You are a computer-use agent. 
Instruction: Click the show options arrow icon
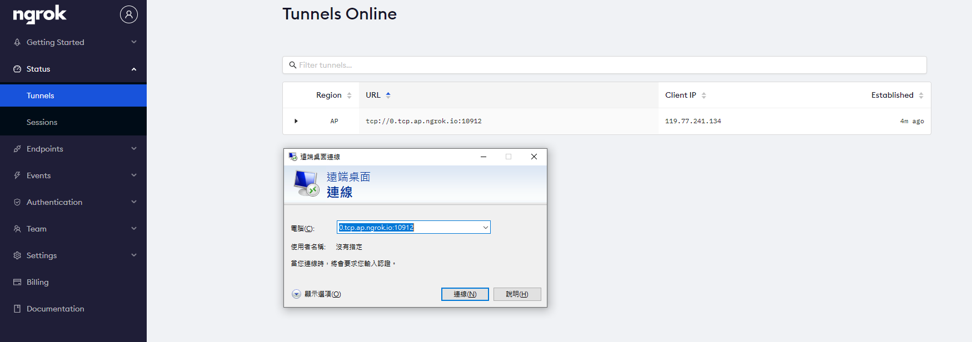(x=296, y=294)
